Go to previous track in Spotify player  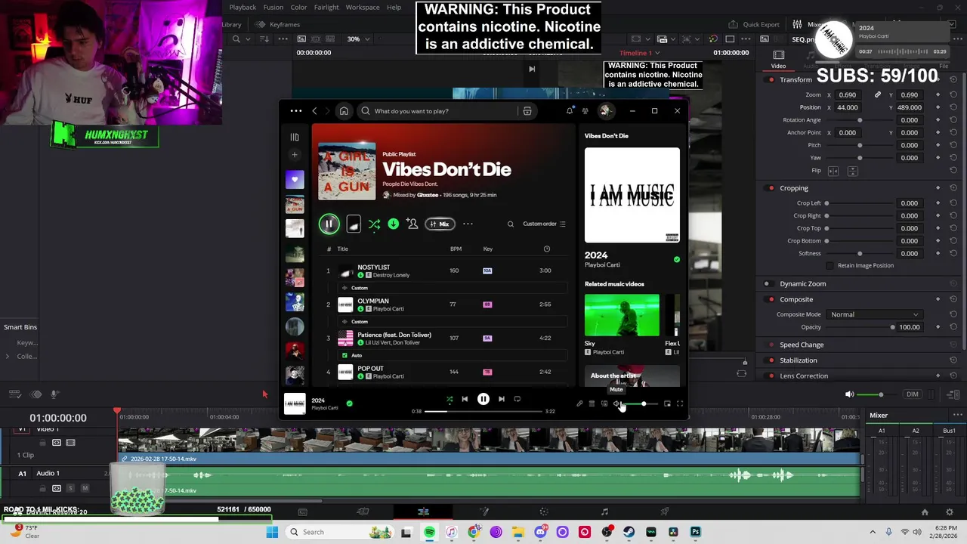[x=465, y=399]
